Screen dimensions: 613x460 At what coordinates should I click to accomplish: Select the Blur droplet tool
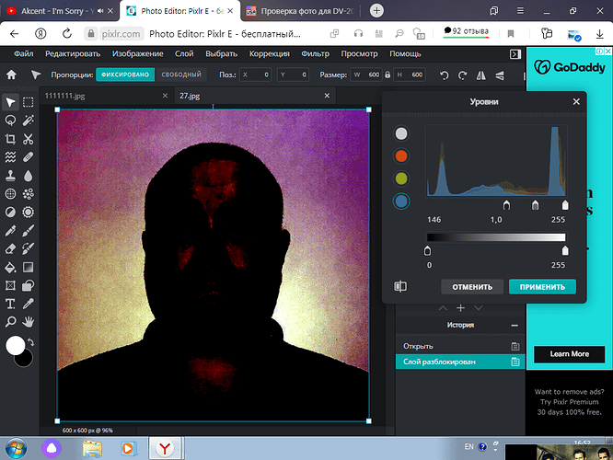[28, 176]
